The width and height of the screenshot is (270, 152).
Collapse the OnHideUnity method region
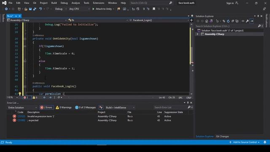point(25,39)
